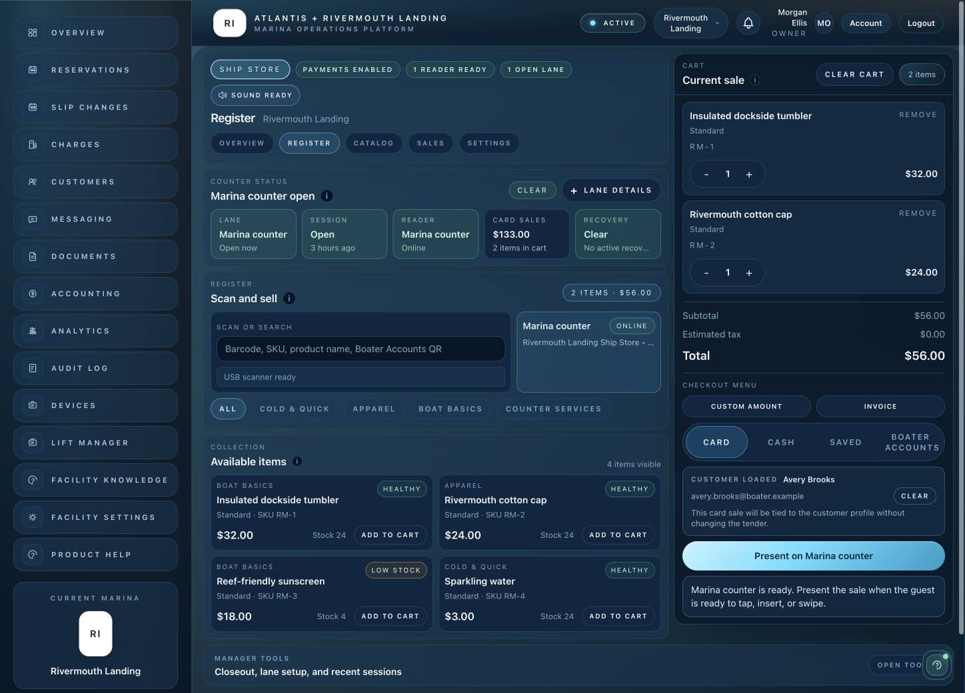Toggle the Sound Ready chip
Image resolution: width=965 pixels, height=693 pixels.
coord(255,95)
